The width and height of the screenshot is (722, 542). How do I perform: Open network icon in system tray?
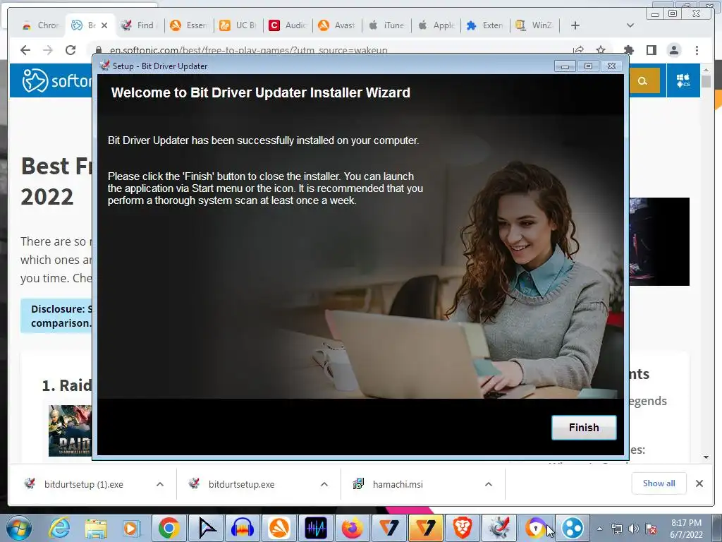click(616, 529)
